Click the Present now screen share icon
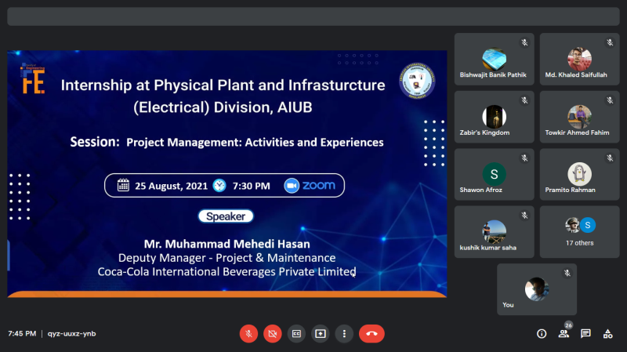 (x=320, y=333)
